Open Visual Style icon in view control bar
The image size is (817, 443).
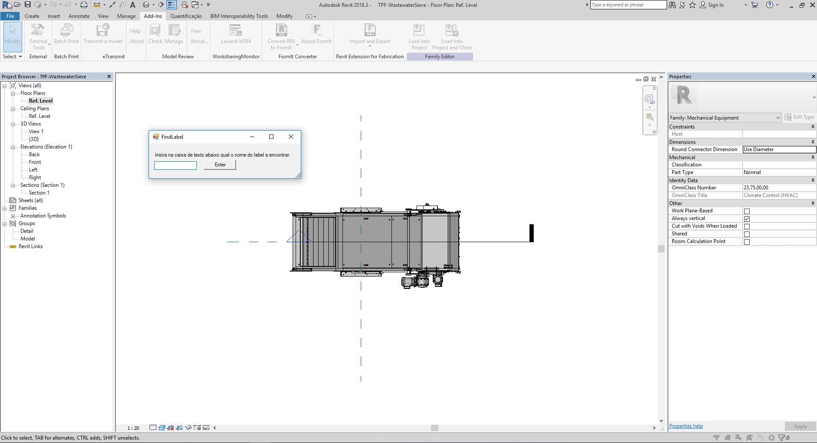coord(162,428)
